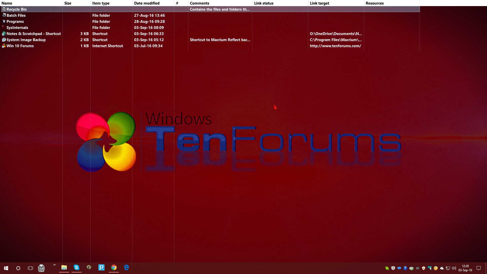Screen dimensions: 487x274
Task: Open File Explorer from the taskbar
Action: coord(64,268)
